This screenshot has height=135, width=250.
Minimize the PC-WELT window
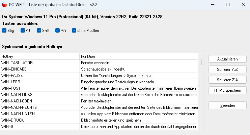pos(212,4)
